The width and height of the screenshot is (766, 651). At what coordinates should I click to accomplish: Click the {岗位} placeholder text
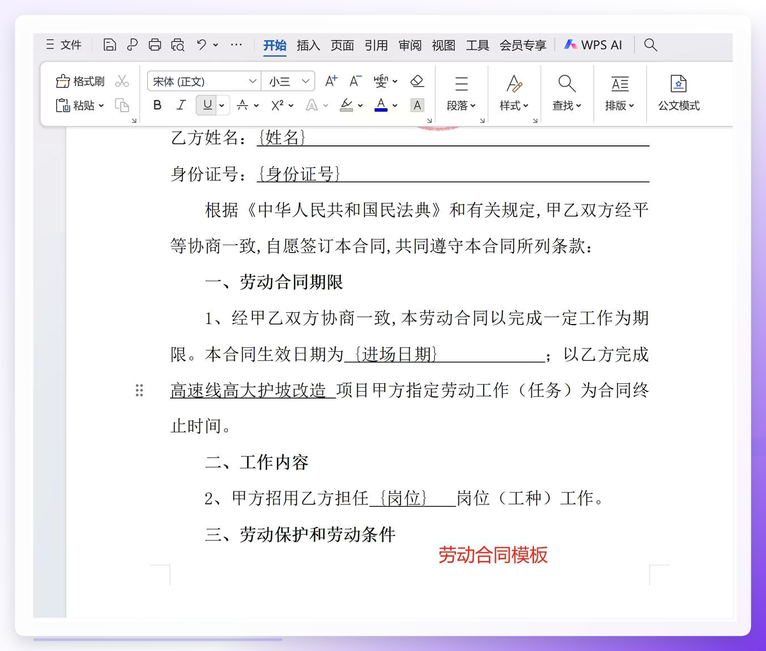[403, 498]
